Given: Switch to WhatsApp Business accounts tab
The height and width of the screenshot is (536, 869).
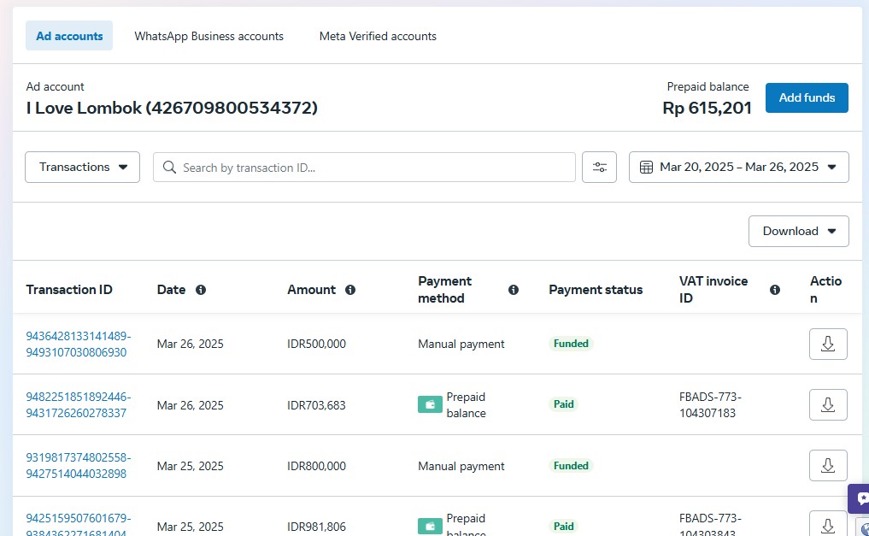Looking at the screenshot, I should [208, 36].
